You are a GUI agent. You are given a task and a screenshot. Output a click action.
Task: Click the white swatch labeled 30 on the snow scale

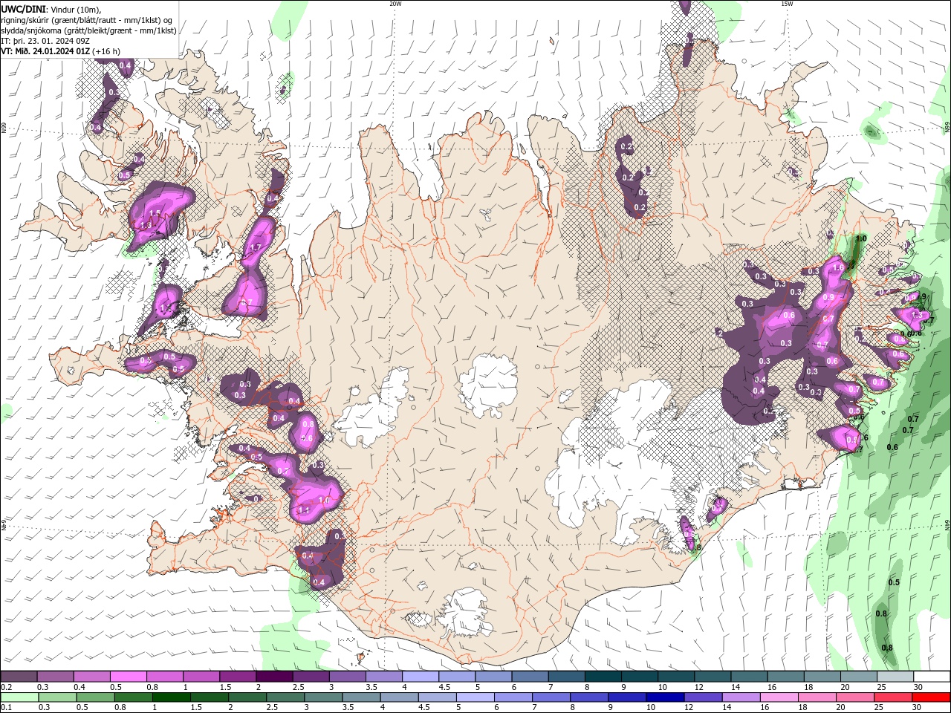(932, 677)
